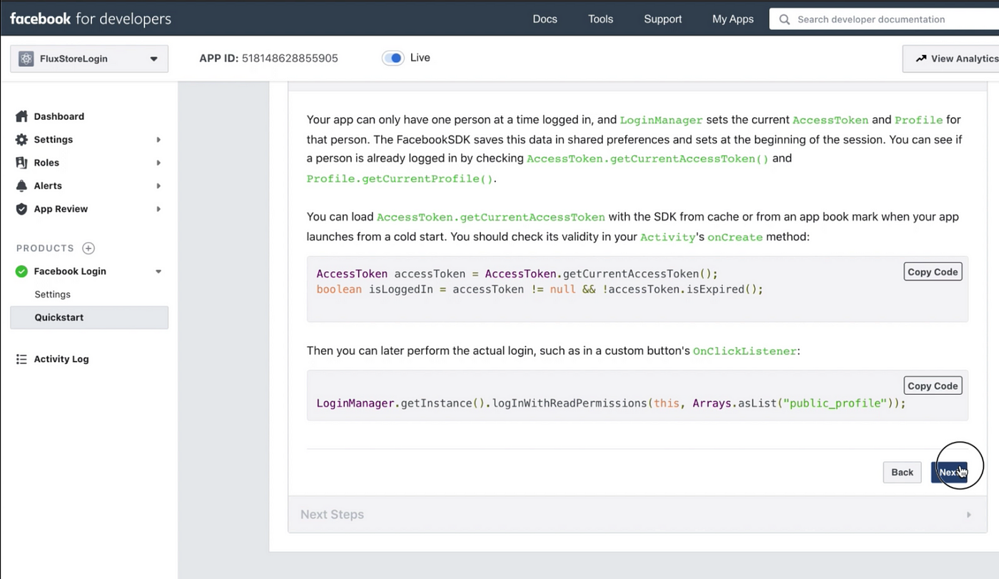This screenshot has width=999, height=579.
Task: Click the View Analytics trend arrow icon
Action: click(x=921, y=59)
